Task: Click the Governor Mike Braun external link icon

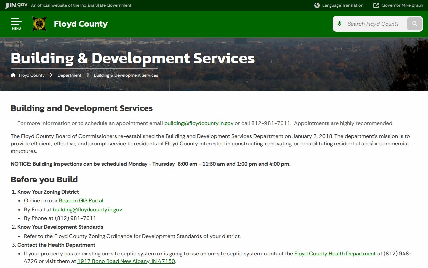Action: tap(376, 5)
